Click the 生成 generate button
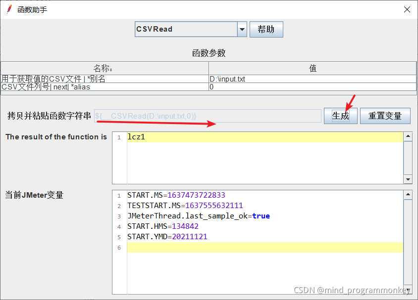418x300 pixels. click(340, 116)
